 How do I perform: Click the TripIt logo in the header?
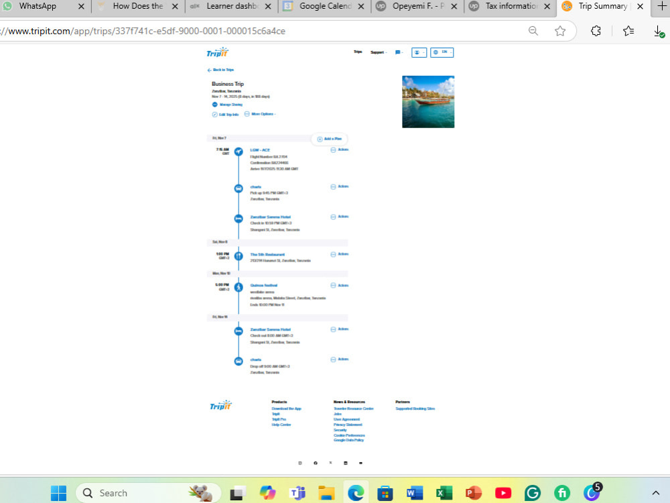tap(218, 52)
